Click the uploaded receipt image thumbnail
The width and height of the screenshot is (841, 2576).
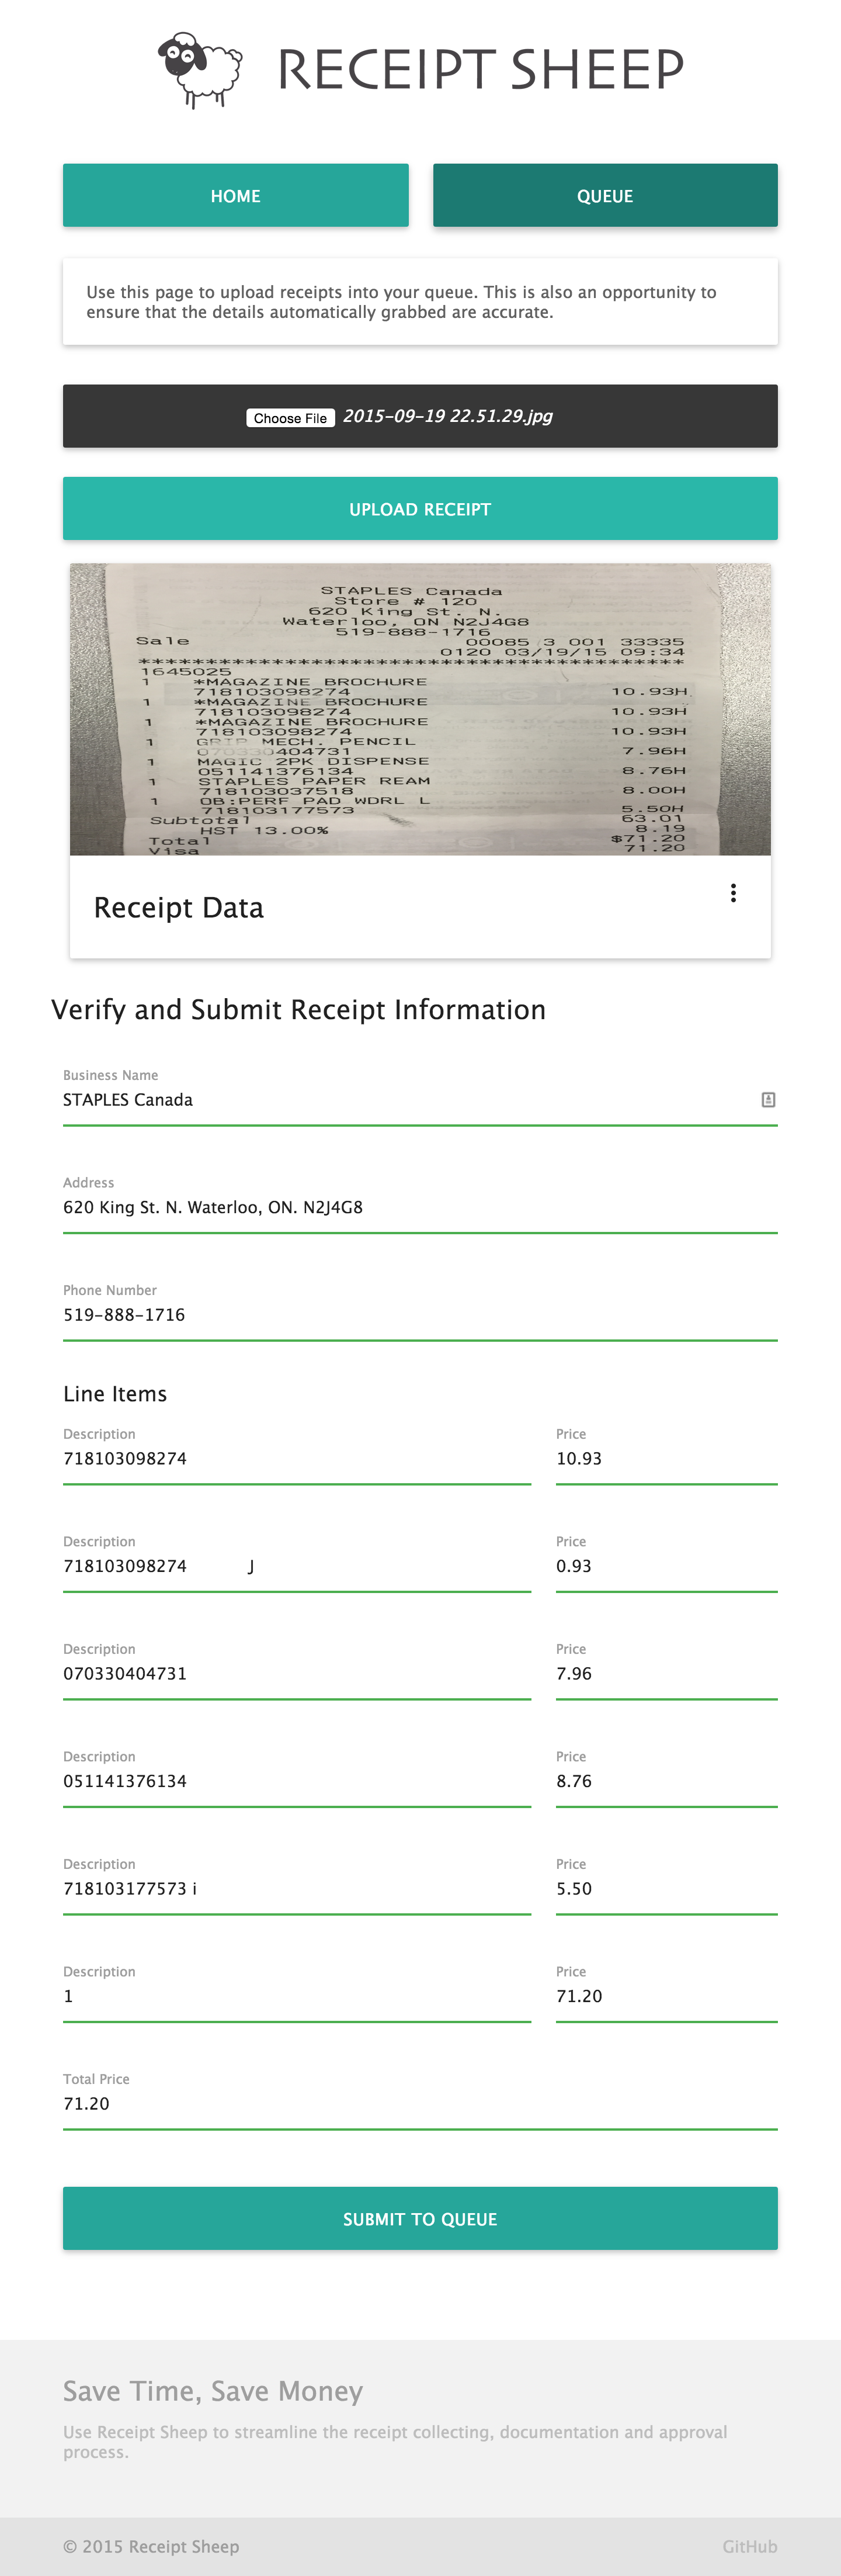click(x=419, y=709)
